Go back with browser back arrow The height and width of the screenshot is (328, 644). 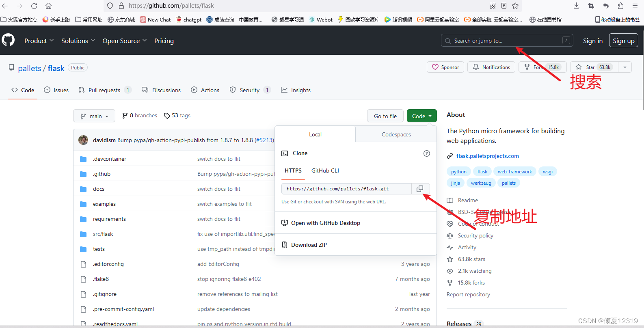coord(5,6)
